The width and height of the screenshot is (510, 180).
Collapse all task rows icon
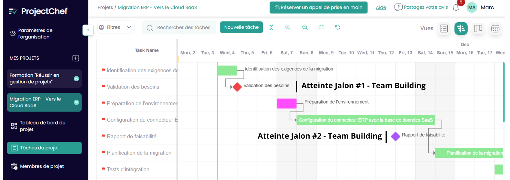(x=271, y=27)
